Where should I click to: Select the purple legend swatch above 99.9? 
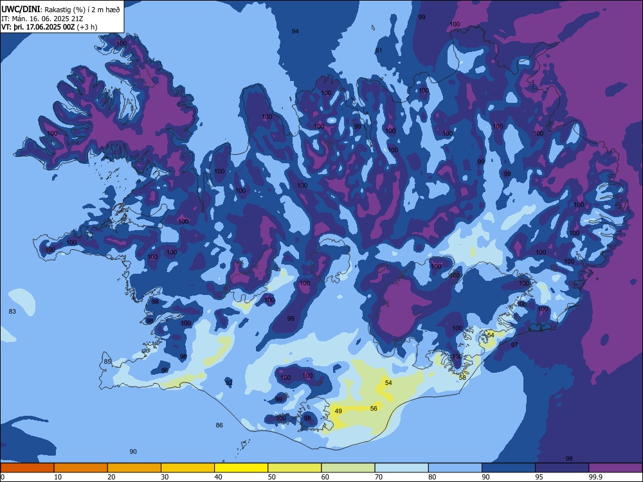point(615,468)
